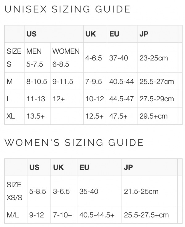Image resolution: width=185 pixels, height=227 pixels.
Task: Select the UK header in unisex table
Action: (x=90, y=34)
